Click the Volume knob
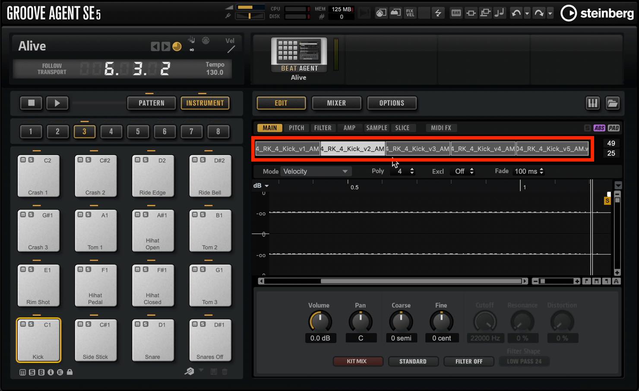The width and height of the screenshot is (639, 391). [x=320, y=321]
